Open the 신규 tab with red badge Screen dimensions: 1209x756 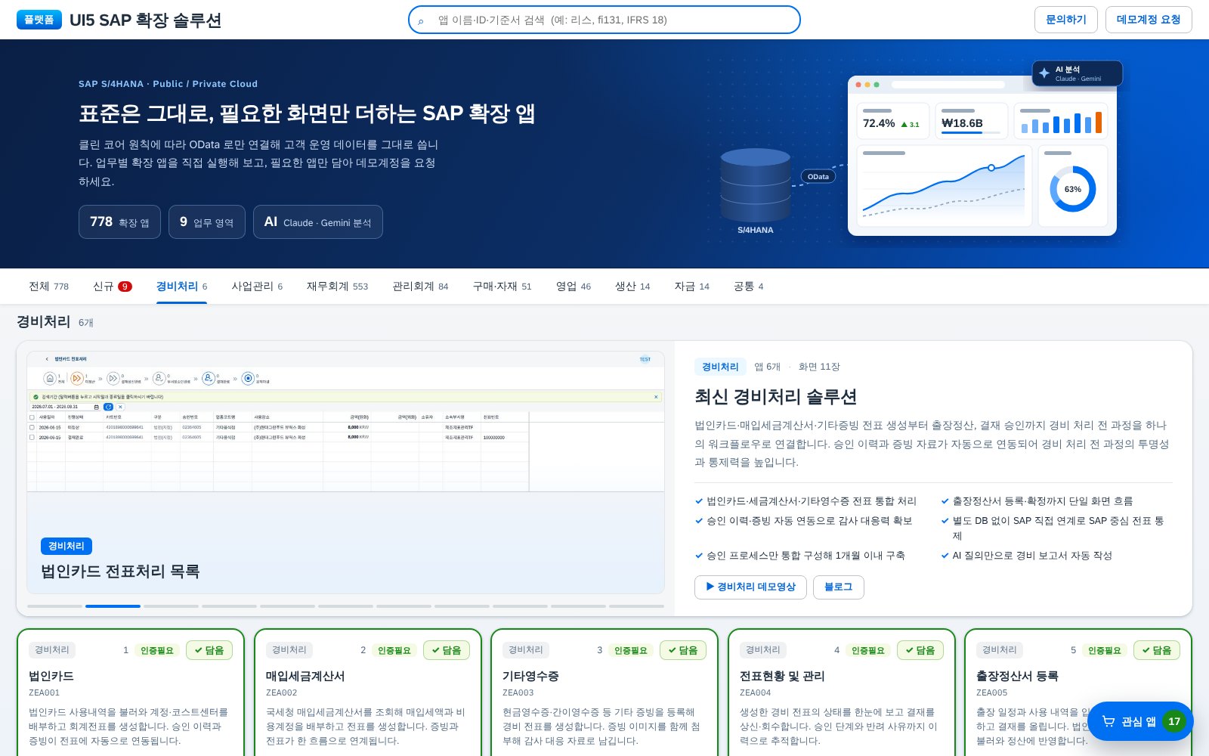[x=113, y=287]
